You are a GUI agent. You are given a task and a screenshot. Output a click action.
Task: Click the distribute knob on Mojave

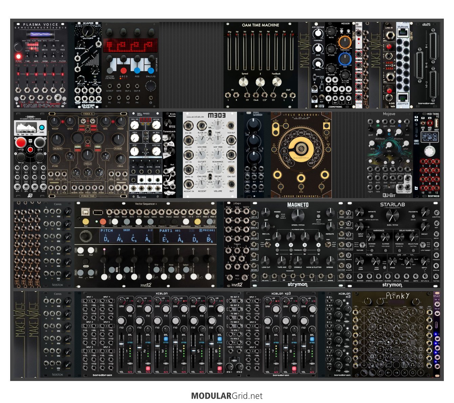click(380, 131)
